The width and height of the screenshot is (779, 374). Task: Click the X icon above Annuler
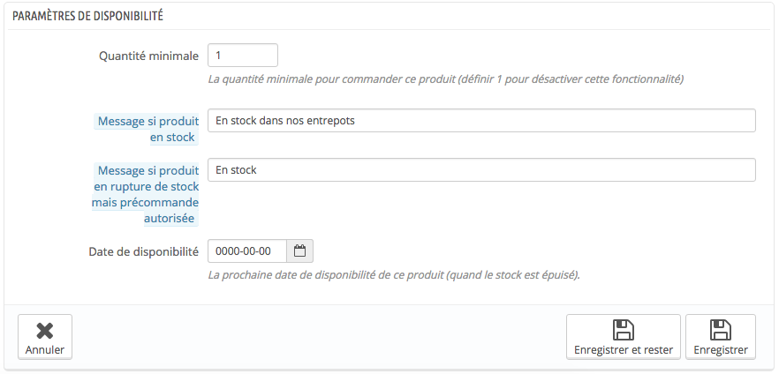coord(44,331)
